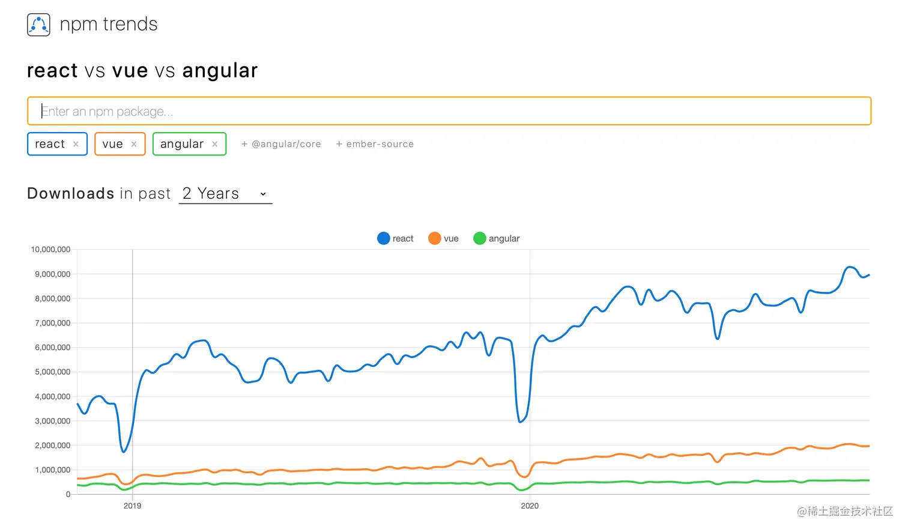Focus the npm package search field
This screenshot has height=532, width=908.
click(449, 111)
